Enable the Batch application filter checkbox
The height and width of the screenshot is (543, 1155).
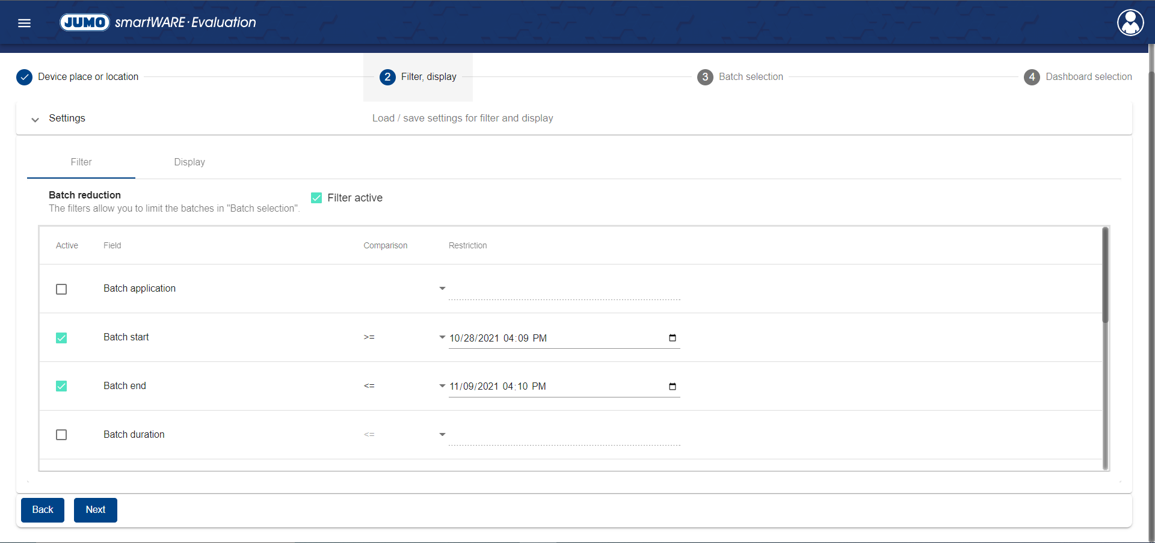(61, 289)
